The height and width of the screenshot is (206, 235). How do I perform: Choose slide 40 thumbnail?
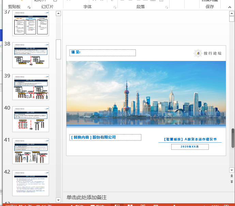pos(31,119)
